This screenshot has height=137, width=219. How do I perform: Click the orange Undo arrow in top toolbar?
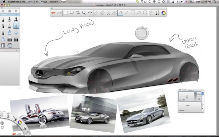pyautogui.click(x=53, y=13)
